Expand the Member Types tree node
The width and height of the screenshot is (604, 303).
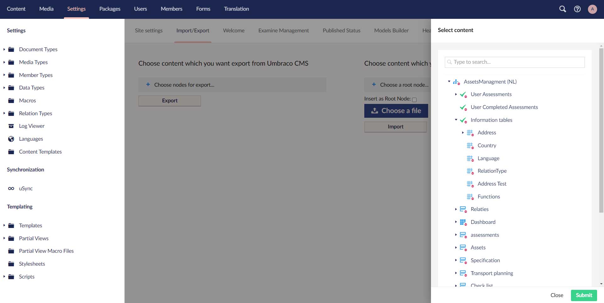4,75
